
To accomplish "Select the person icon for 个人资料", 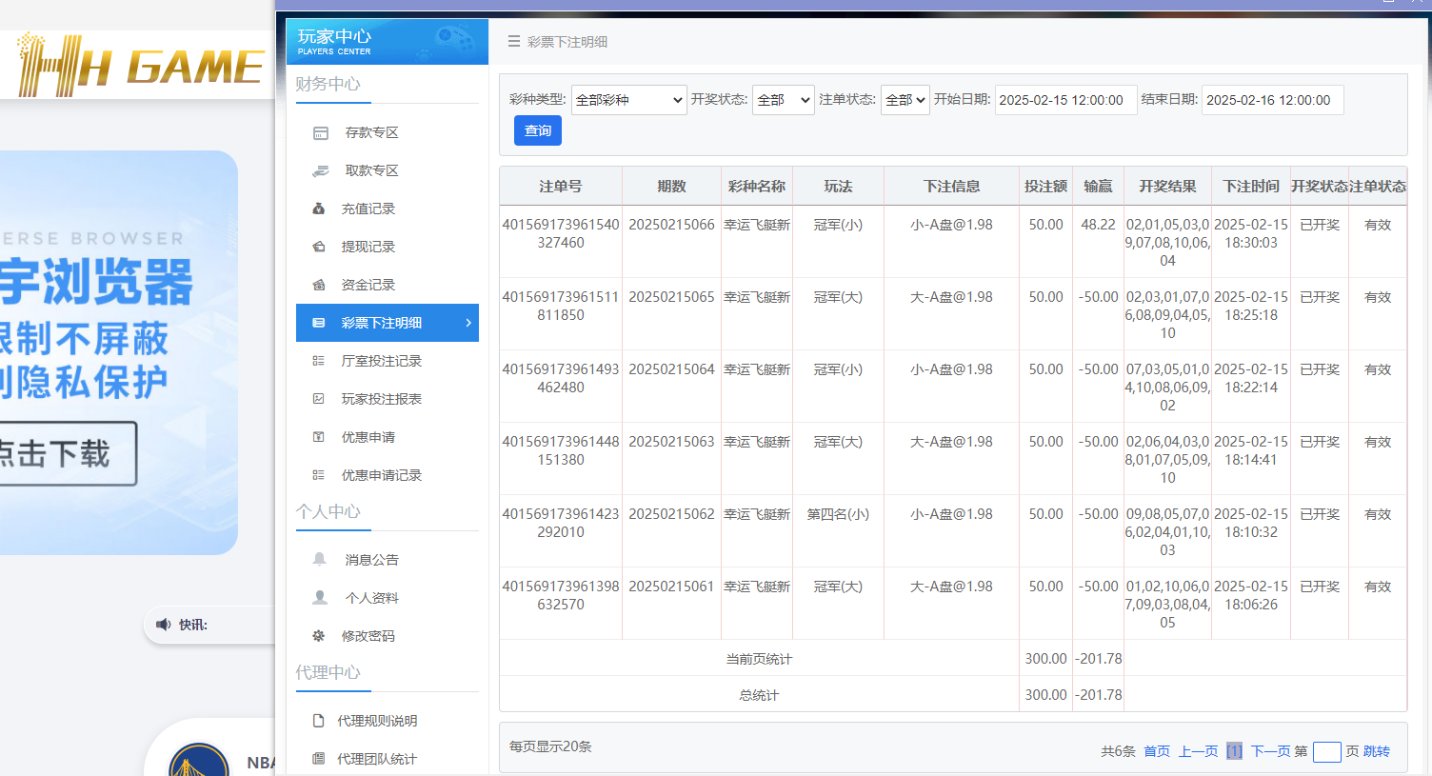I will [x=321, y=597].
